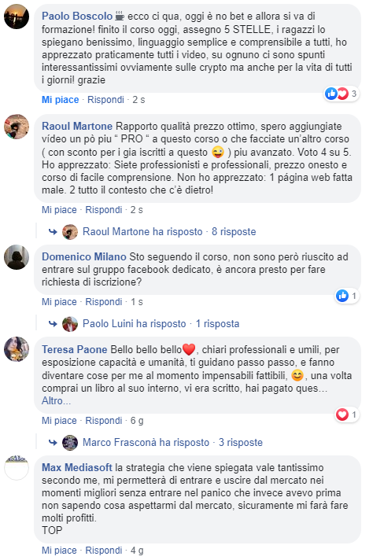Click Rispondi under Domenico Milano's comment

[x=104, y=302]
